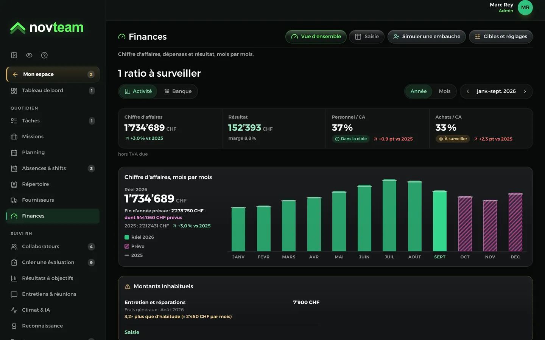Open the help question mark icon
The height and width of the screenshot is (340, 545).
click(x=44, y=55)
